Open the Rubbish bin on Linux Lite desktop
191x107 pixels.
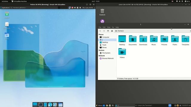point(102,12)
